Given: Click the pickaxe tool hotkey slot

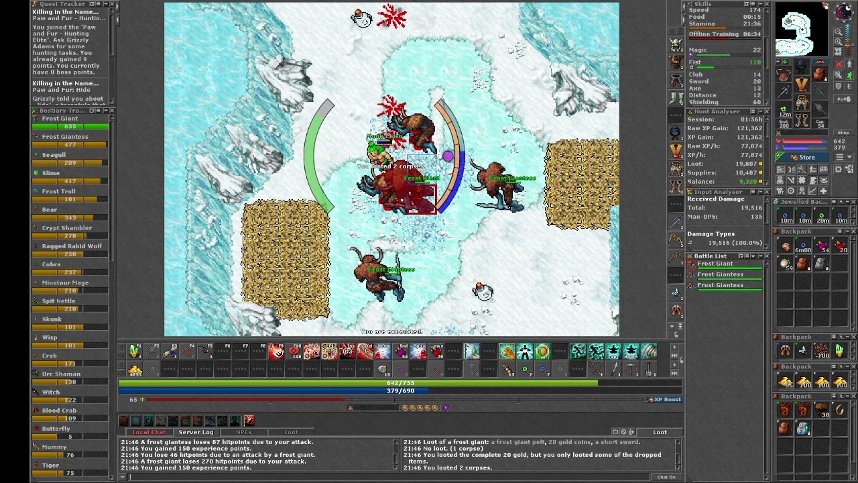Looking at the screenshot, I should click(x=630, y=370).
